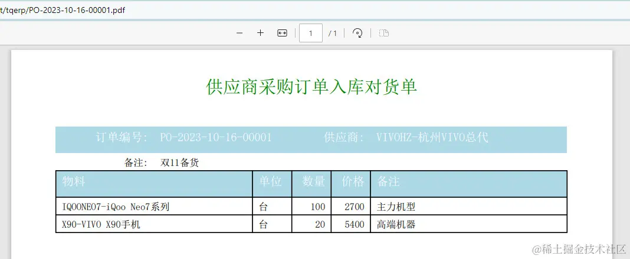Click the 订单编号 label
This screenshot has width=630, height=259.
click(x=122, y=138)
